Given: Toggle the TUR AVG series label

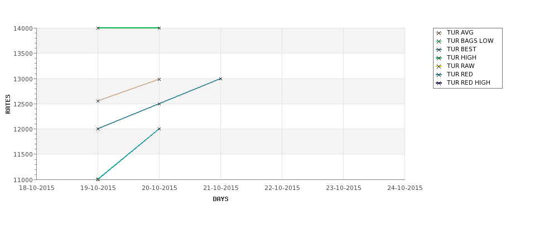Looking at the screenshot, I should pyautogui.click(x=460, y=33).
